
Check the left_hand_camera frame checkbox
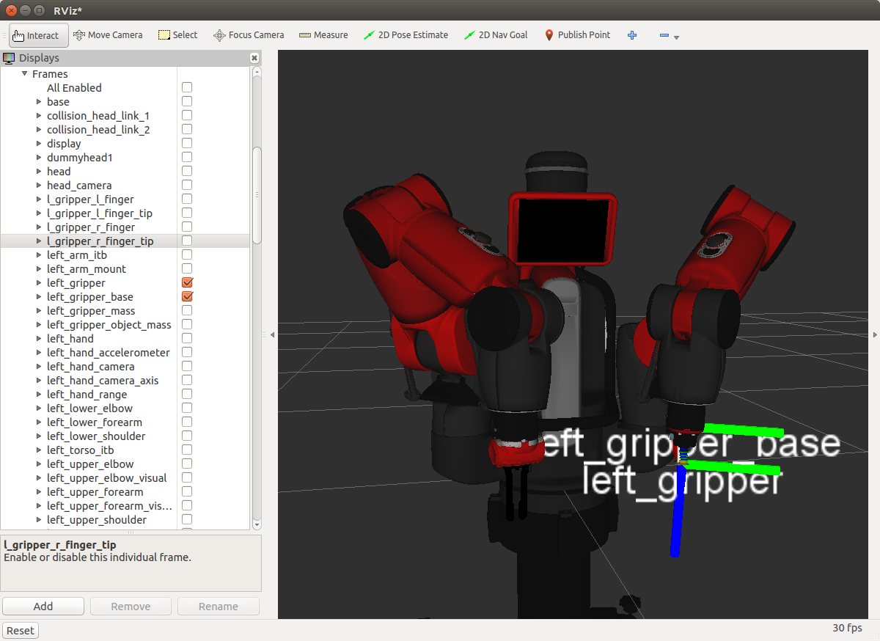click(x=187, y=366)
